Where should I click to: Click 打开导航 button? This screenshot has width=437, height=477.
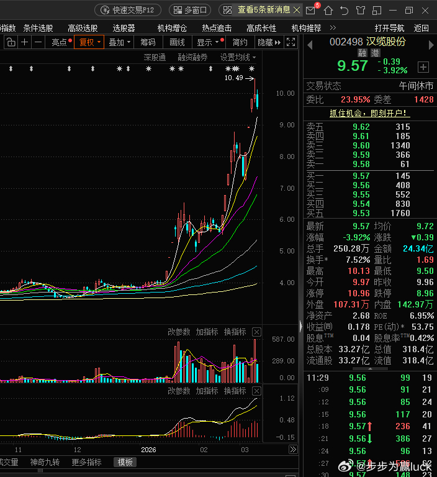tap(389, 29)
